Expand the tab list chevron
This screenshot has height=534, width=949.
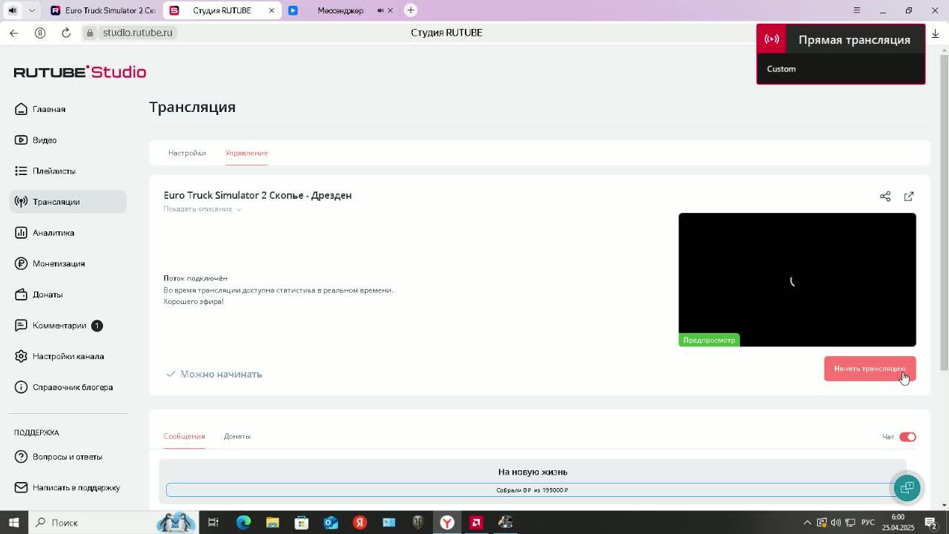(32, 10)
